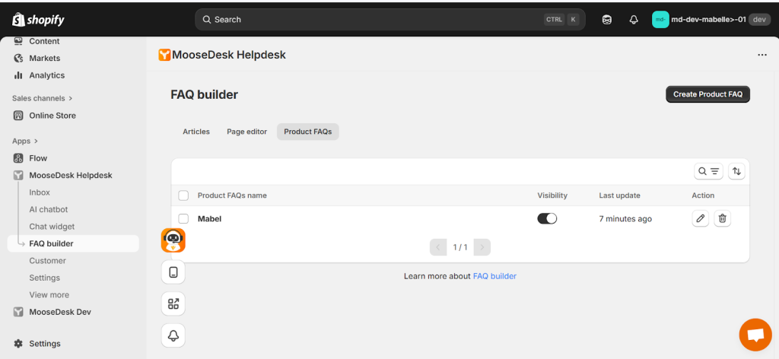This screenshot has width=779, height=359.
Task: Click the edit pencil icon for Mabel
Action: pos(701,219)
